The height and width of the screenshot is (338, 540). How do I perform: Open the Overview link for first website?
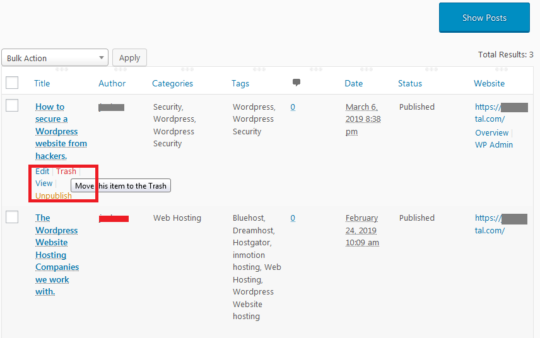(x=491, y=133)
